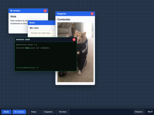Click the Notas window title bar

(x=42, y=23)
